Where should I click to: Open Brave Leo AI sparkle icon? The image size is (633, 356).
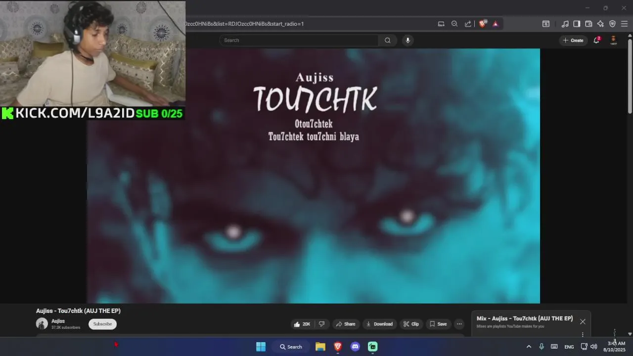[x=600, y=23]
